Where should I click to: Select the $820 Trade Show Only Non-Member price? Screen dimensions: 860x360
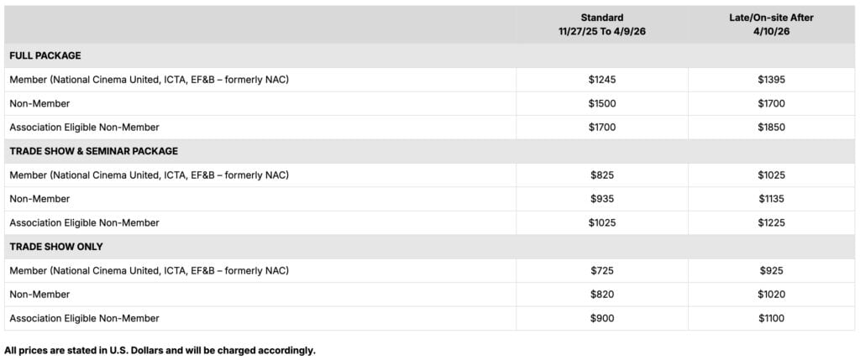tap(601, 295)
